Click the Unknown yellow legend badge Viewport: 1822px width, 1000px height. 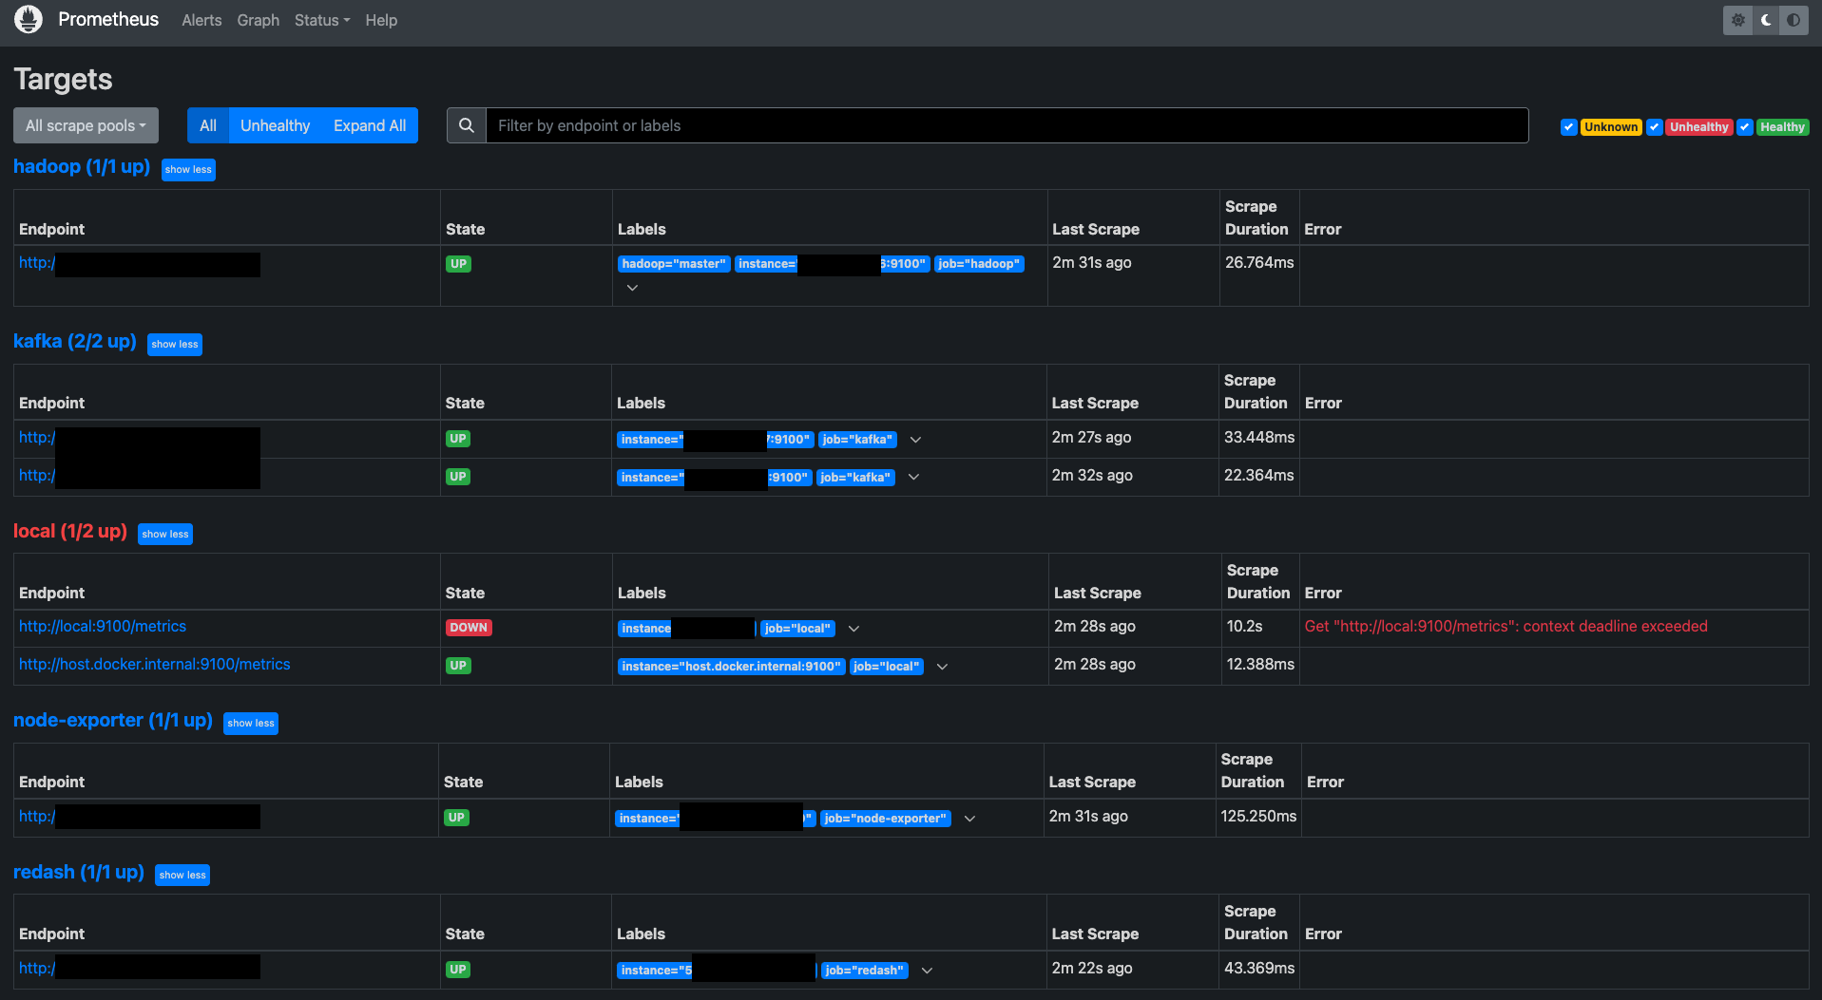click(1611, 127)
